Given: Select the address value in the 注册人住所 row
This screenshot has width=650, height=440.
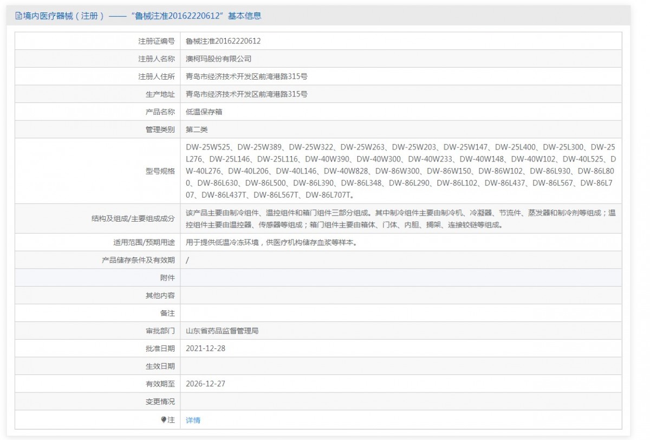Looking at the screenshot, I should coord(246,76).
